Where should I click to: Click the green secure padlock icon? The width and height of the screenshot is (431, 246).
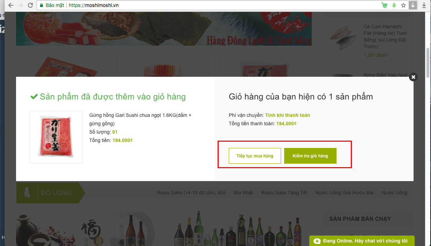click(x=41, y=5)
